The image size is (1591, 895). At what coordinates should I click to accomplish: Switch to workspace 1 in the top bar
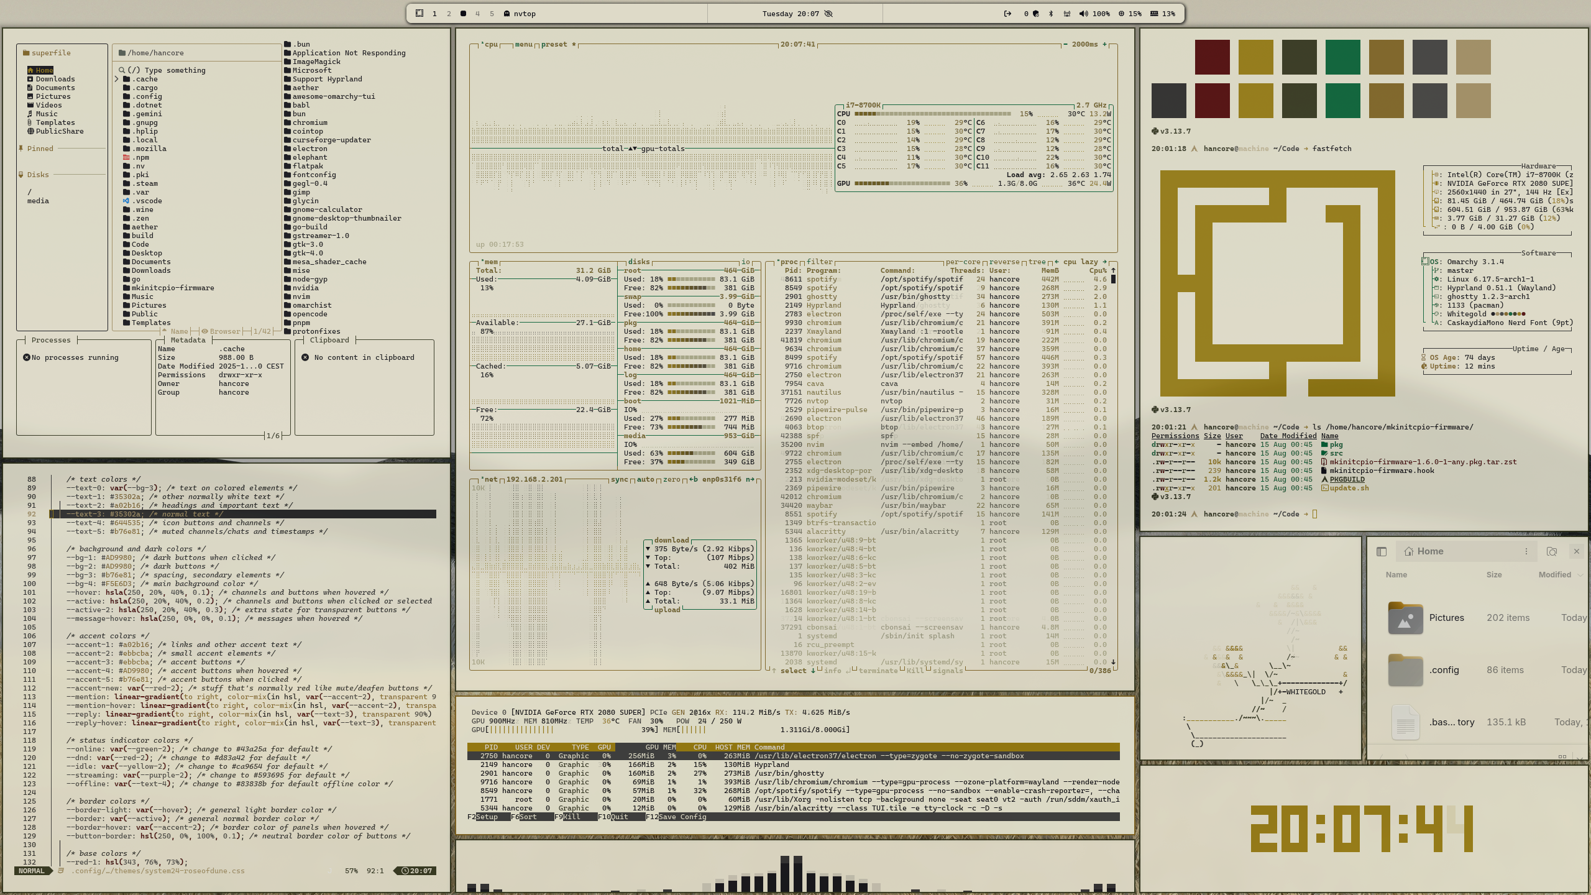(434, 14)
